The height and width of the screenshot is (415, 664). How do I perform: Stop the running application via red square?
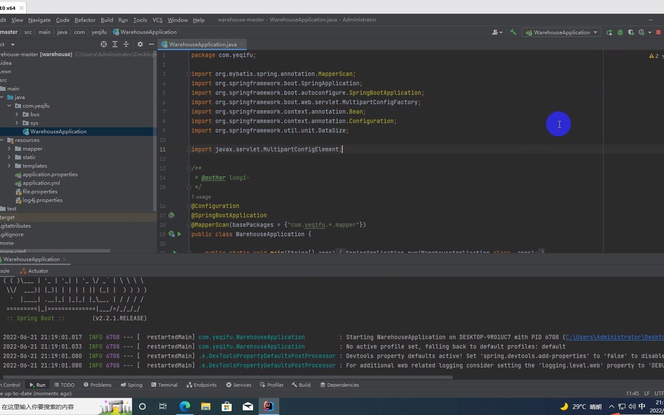[x=658, y=33]
